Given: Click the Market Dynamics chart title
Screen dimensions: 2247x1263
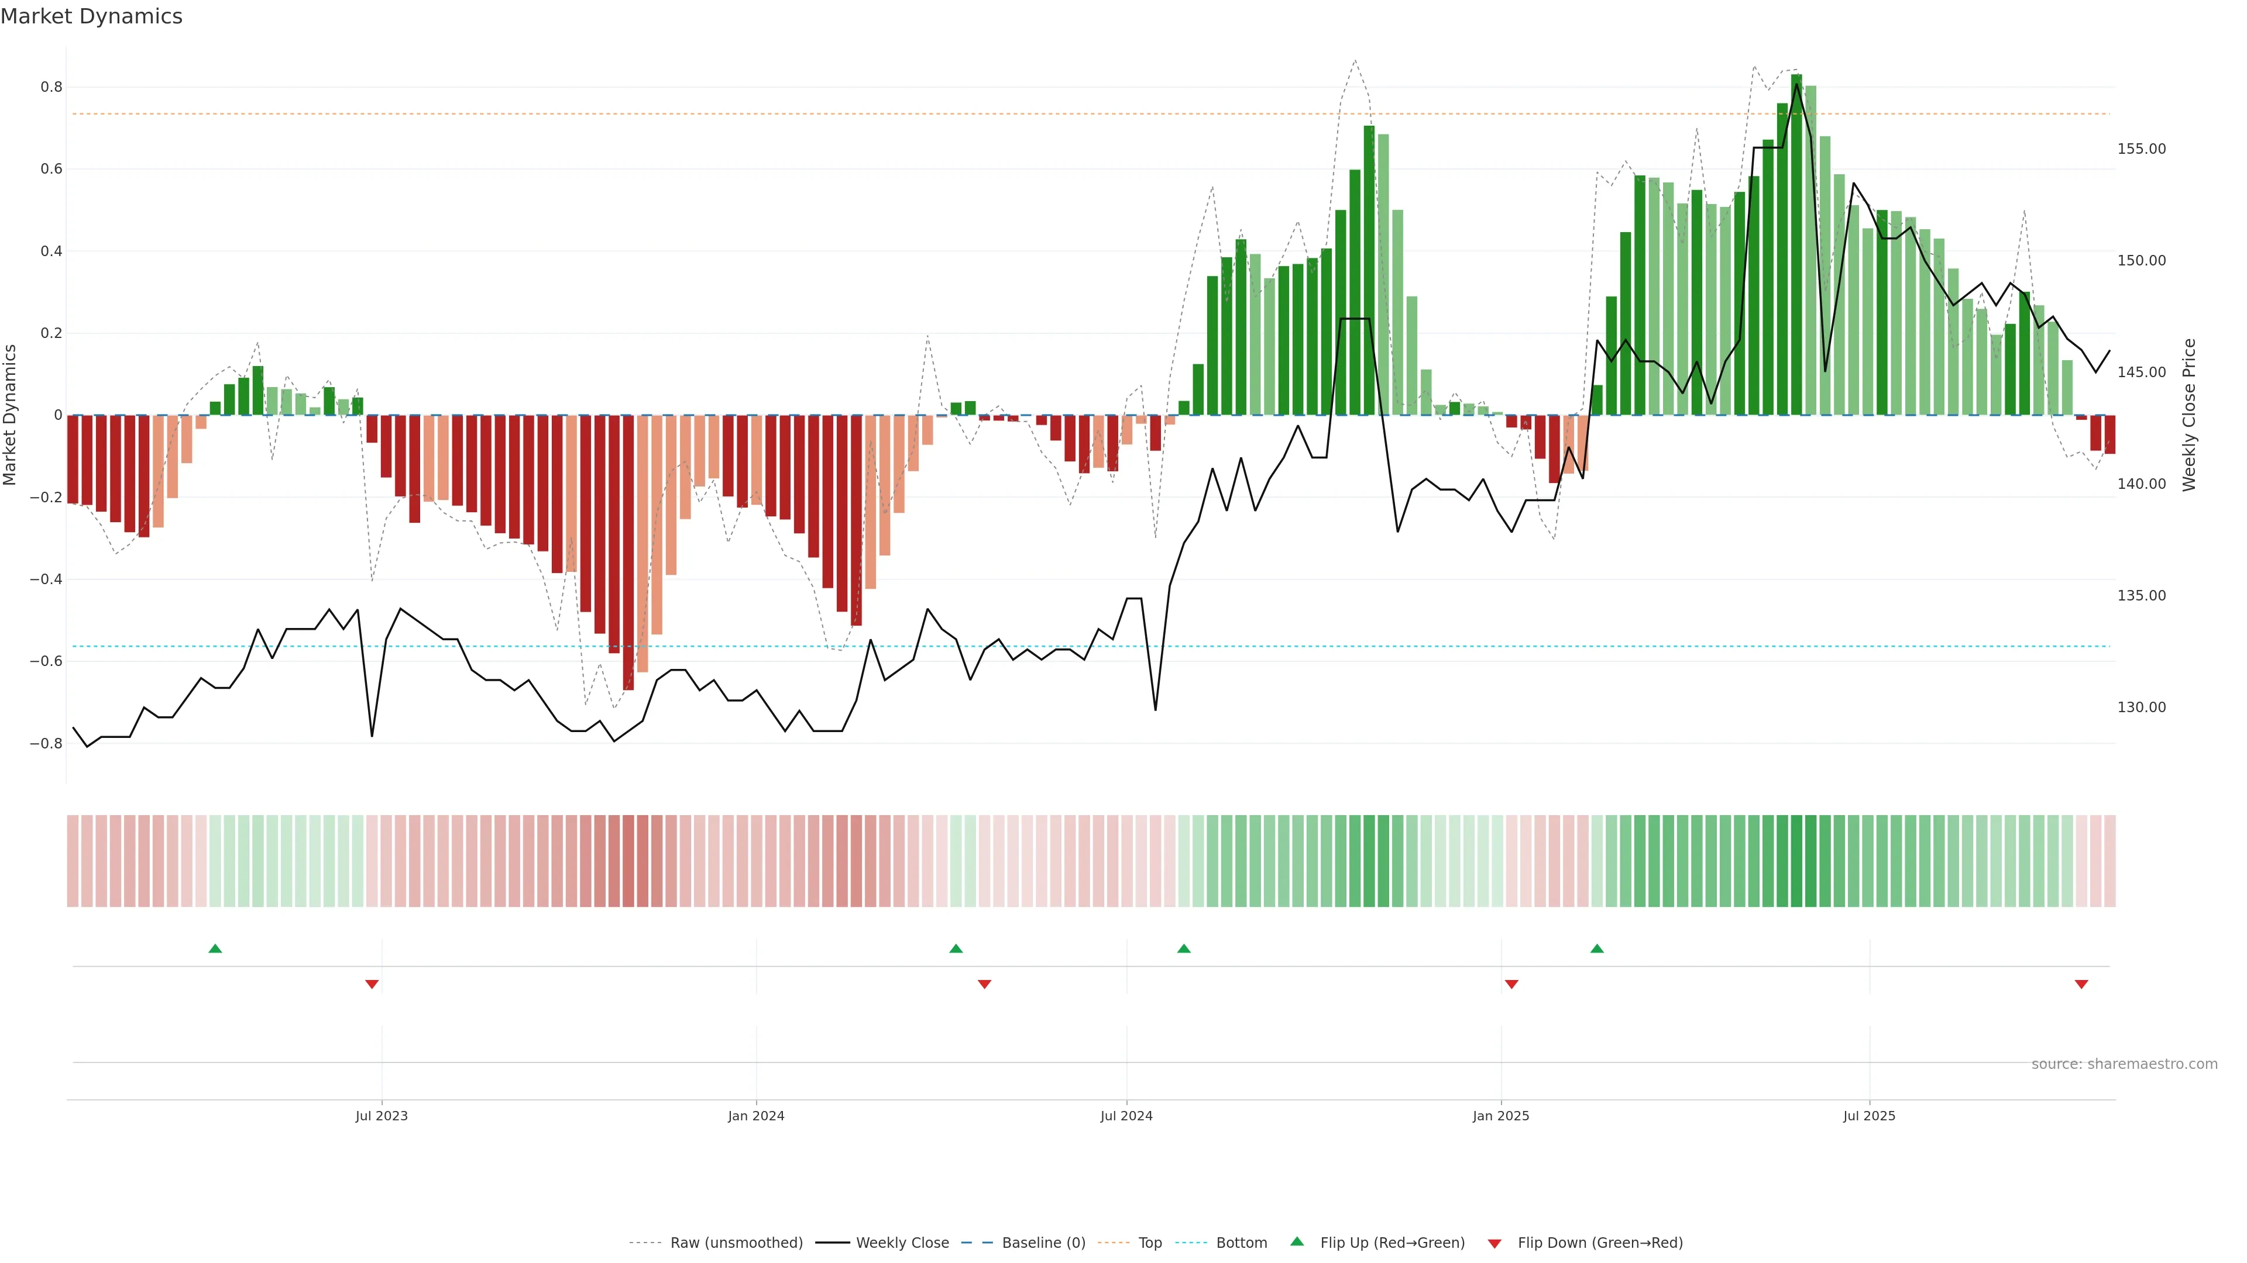Looking at the screenshot, I should [92, 16].
